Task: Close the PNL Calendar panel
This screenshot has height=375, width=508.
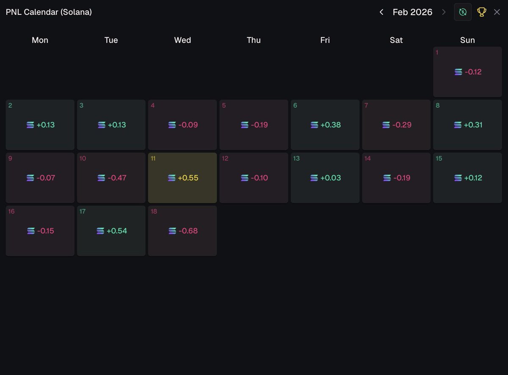Action: 497,12
